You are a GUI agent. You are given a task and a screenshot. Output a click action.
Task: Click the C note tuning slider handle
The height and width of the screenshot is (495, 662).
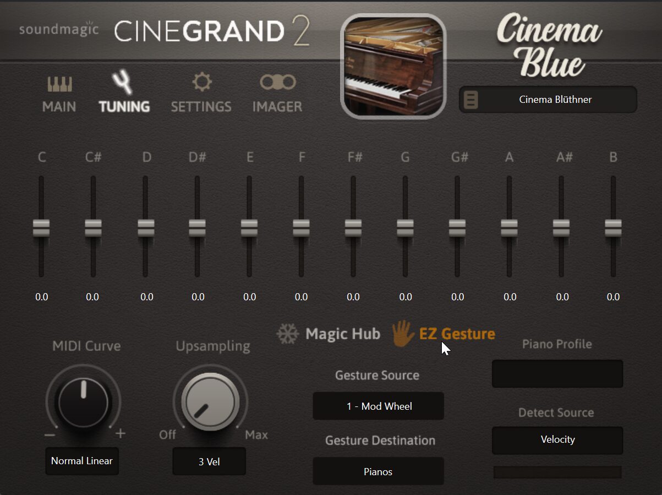pyautogui.click(x=41, y=228)
